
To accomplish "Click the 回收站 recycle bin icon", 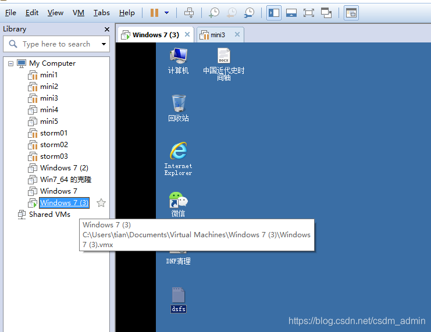I will point(179,108).
